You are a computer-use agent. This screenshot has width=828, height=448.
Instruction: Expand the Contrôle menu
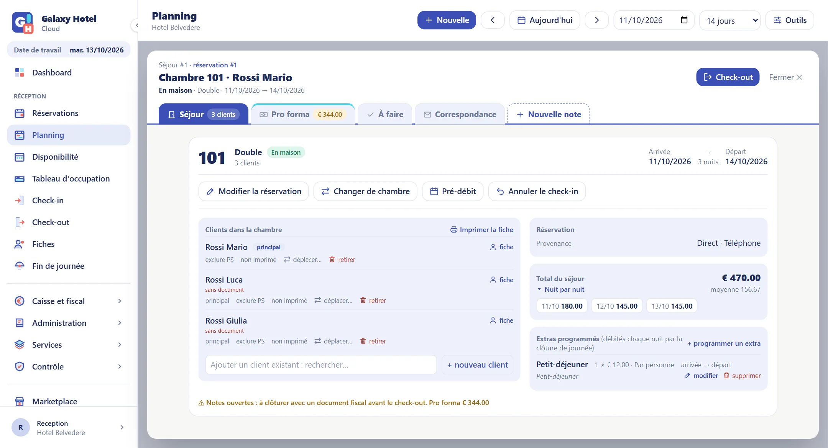[69, 367]
